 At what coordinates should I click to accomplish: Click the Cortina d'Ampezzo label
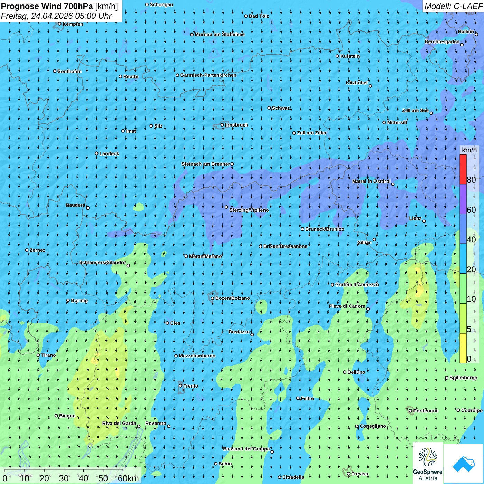(x=357, y=285)
